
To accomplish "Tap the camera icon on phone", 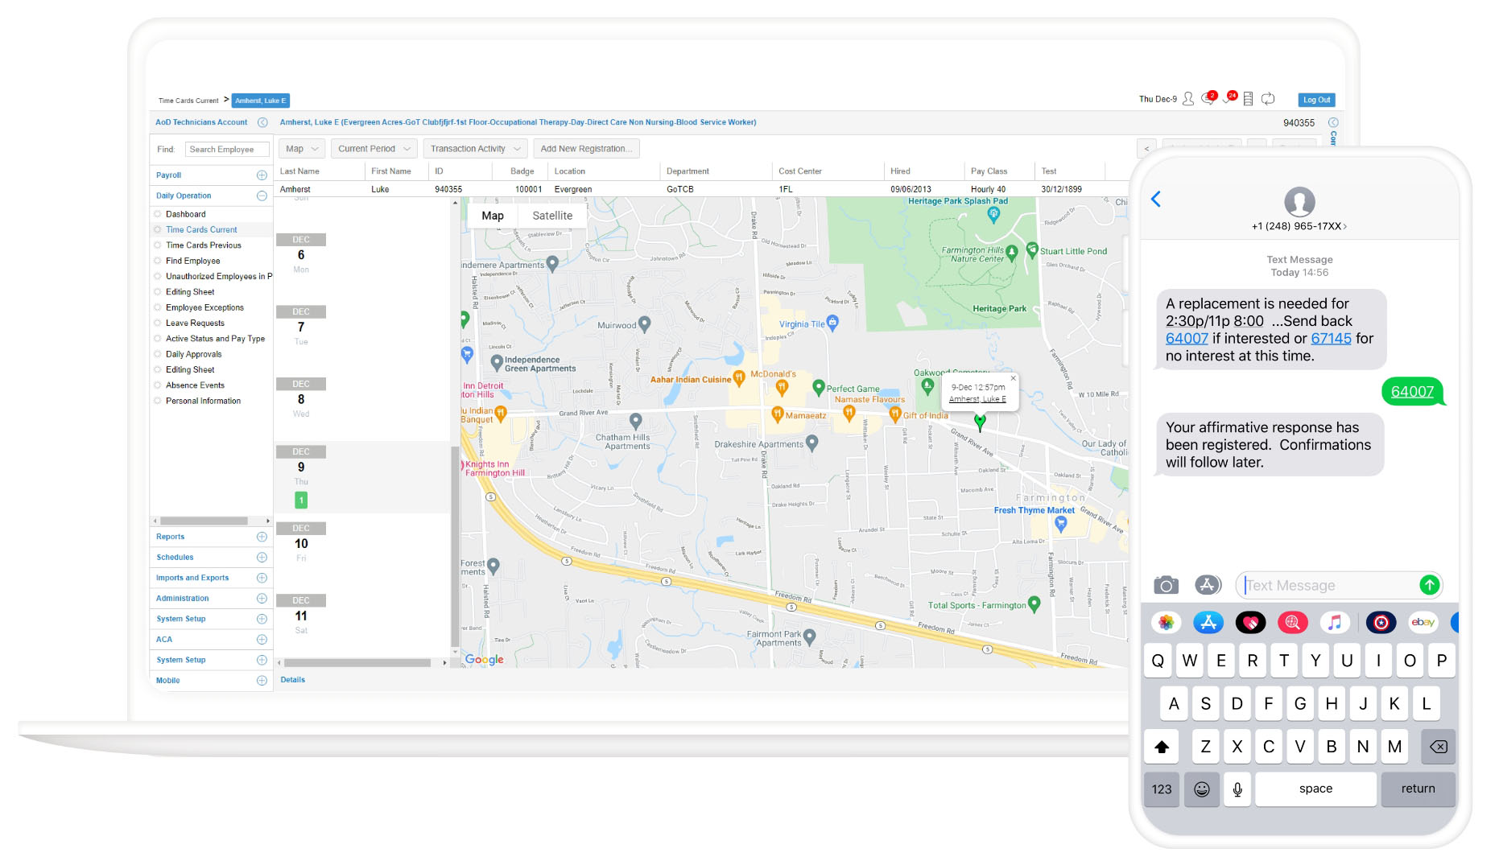I will [1166, 585].
